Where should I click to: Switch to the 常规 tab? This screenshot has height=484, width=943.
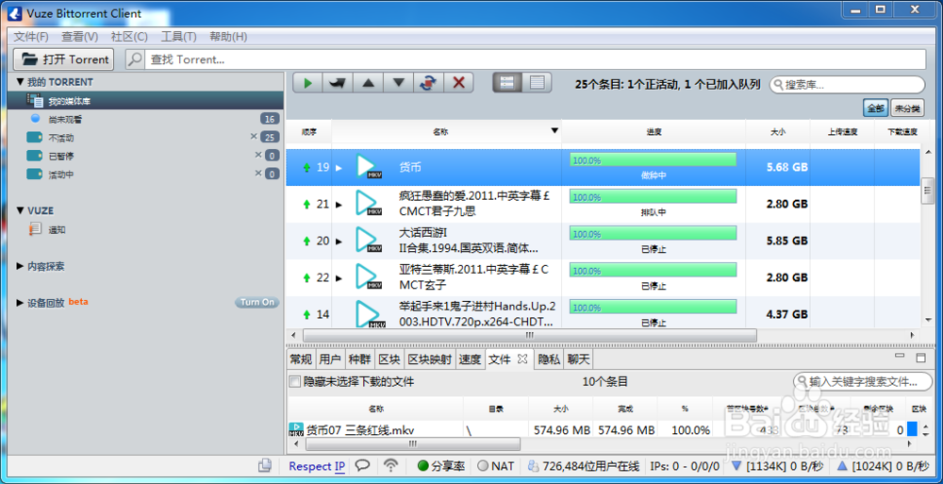301,359
